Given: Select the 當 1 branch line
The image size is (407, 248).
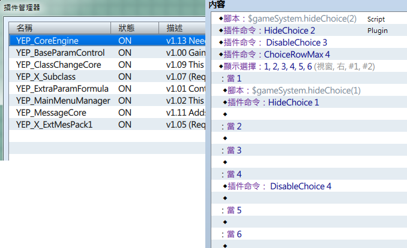Looking at the screenshot, I should coord(309,78).
